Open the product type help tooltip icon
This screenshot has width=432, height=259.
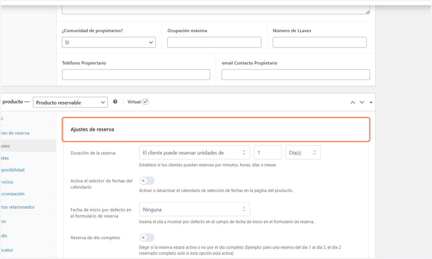point(115,102)
